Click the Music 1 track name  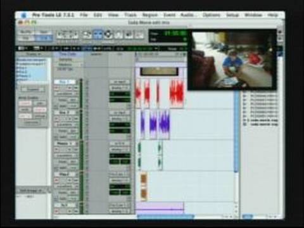pos(65,144)
